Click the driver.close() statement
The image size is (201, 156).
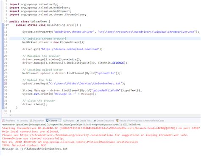(35, 104)
